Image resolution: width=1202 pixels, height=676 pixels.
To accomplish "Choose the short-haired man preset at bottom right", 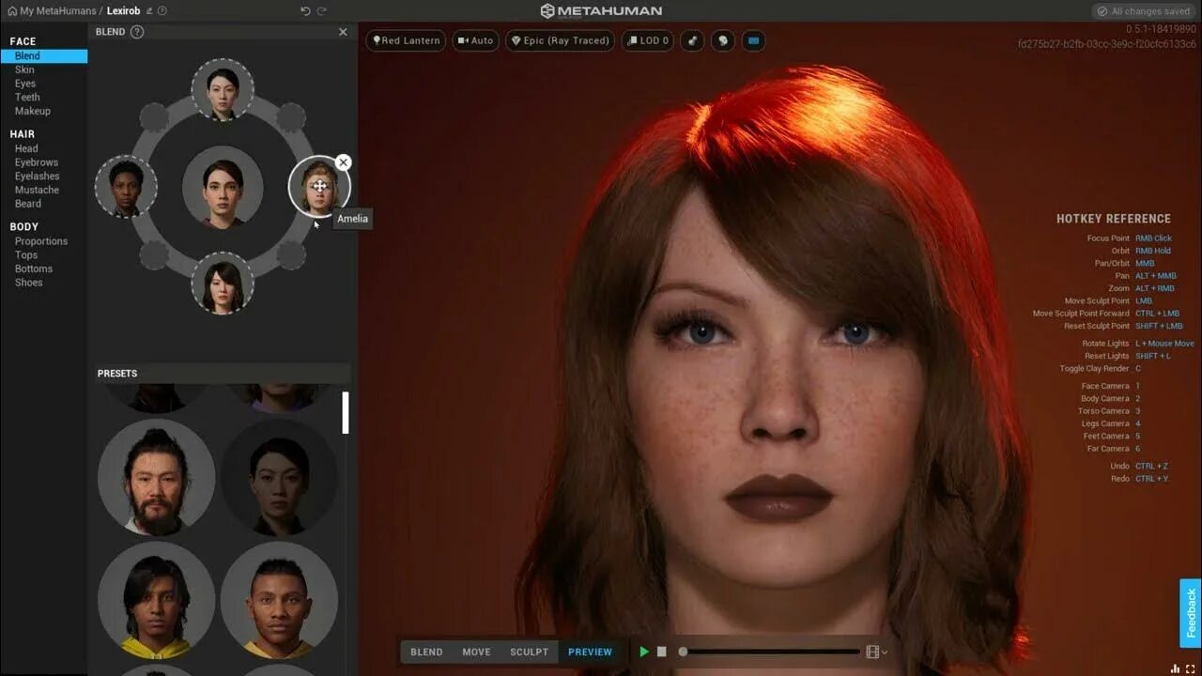I will coord(279,600).
